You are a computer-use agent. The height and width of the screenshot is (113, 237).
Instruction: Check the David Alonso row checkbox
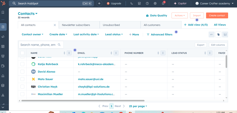coord(23,71)
